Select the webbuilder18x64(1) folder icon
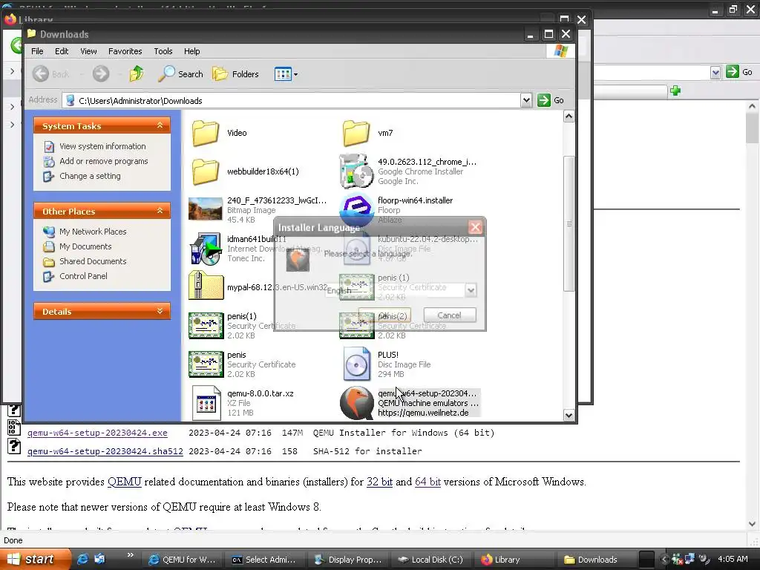This screenshot has width=760, height=570. pyautogui.click(x=206, y=171)
